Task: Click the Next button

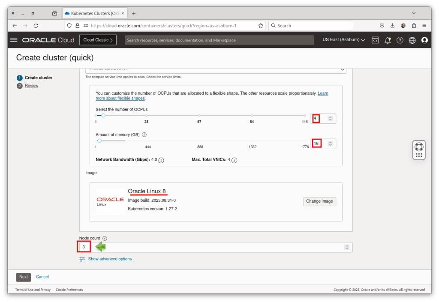Action: click(24, 277)
